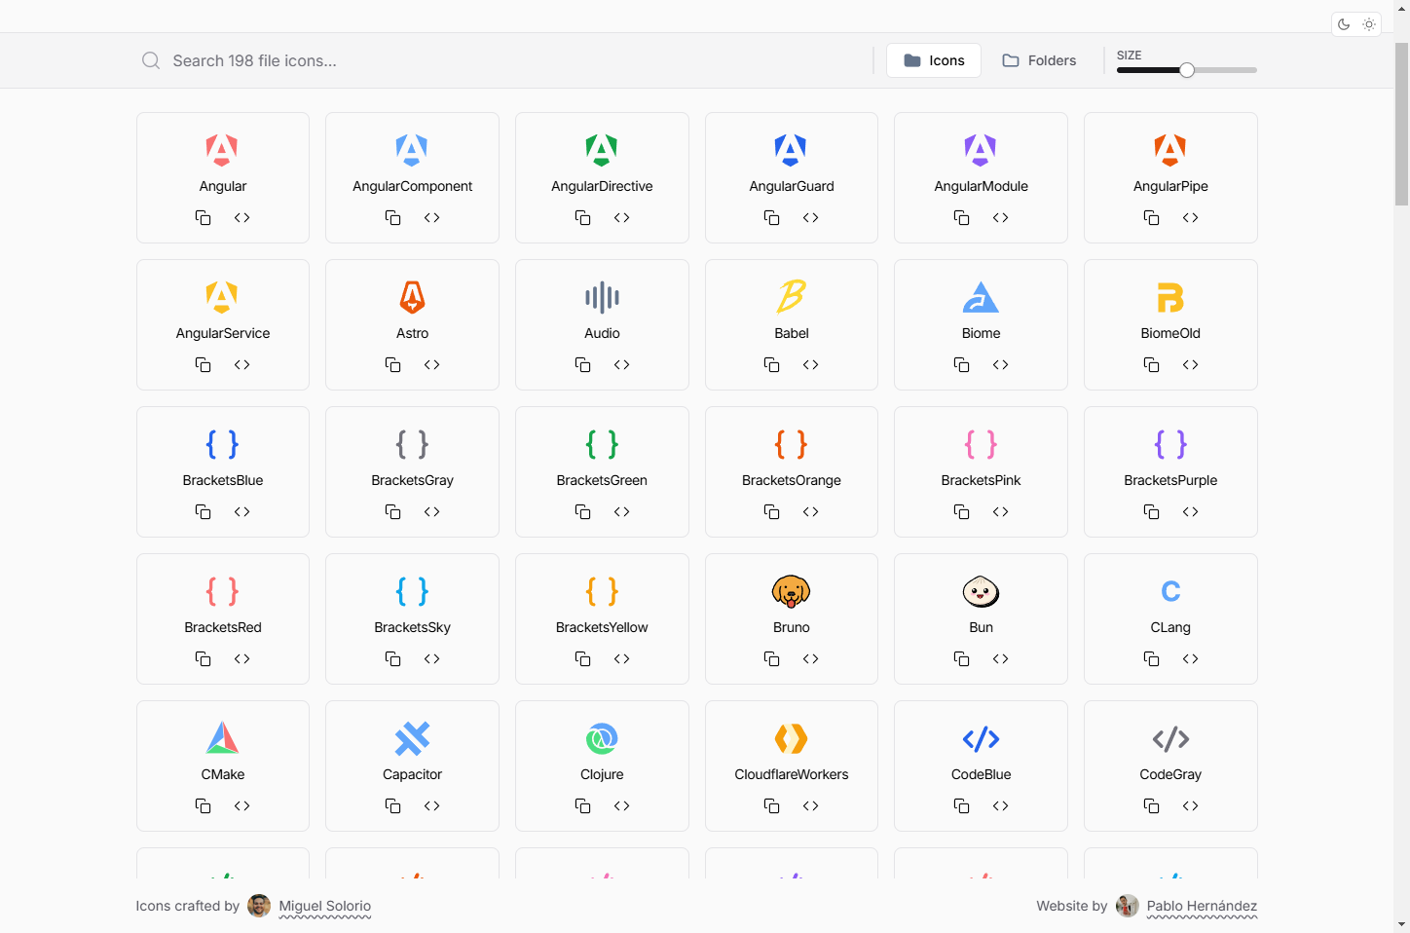The height and width of the screenshot is (933, 1410).
Task: Copy the Audio icon
Action: (582, 364)
